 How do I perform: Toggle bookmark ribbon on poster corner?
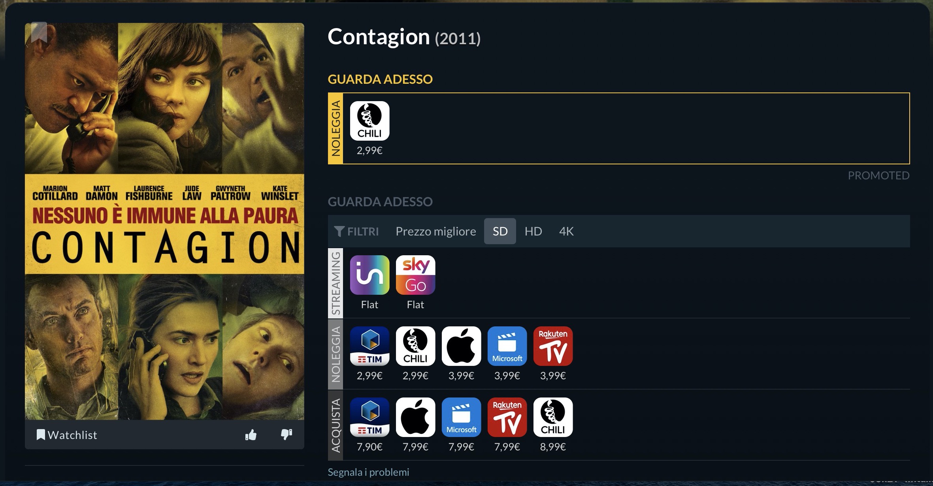[x=39, y=32]
